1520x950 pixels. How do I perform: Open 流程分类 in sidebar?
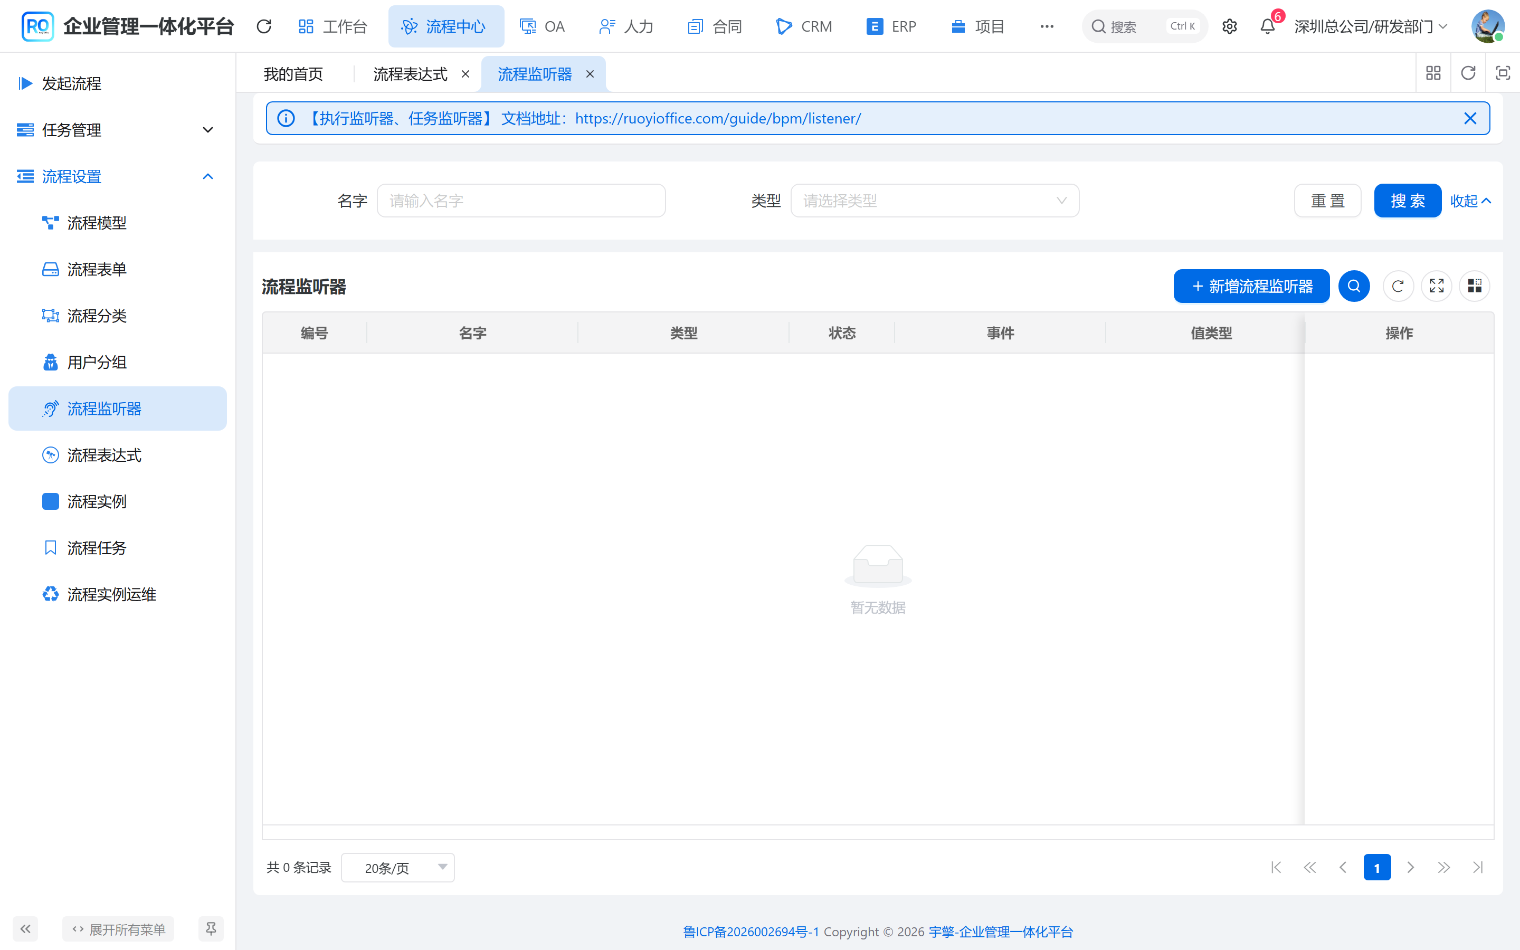pos(118,316)
